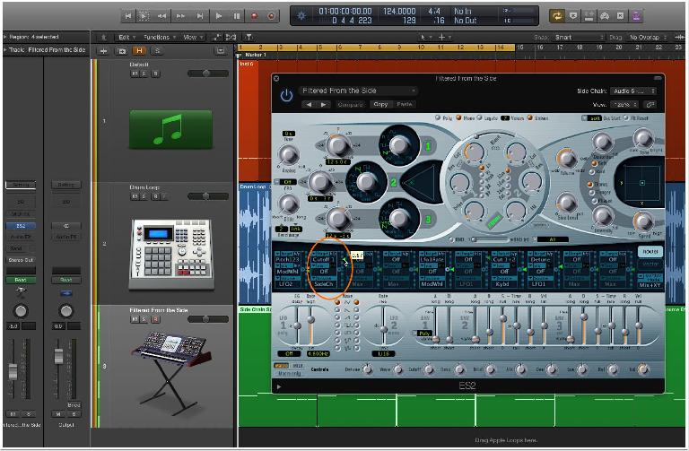This screenshot has height=451, width=689.
Task: Click the Oscillator 1 mute button numbered 1
Action: pyautogui.click(x=428, y=146)
